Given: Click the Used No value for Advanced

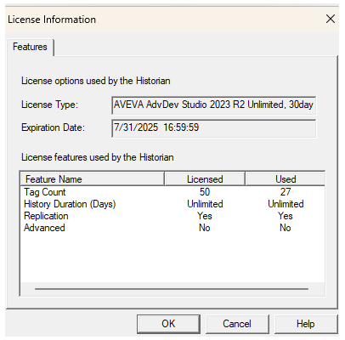Looking at the screenshot, I should [x=286, y=228].
